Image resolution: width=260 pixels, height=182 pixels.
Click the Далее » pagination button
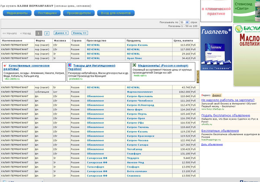click(x=61, y=33)
